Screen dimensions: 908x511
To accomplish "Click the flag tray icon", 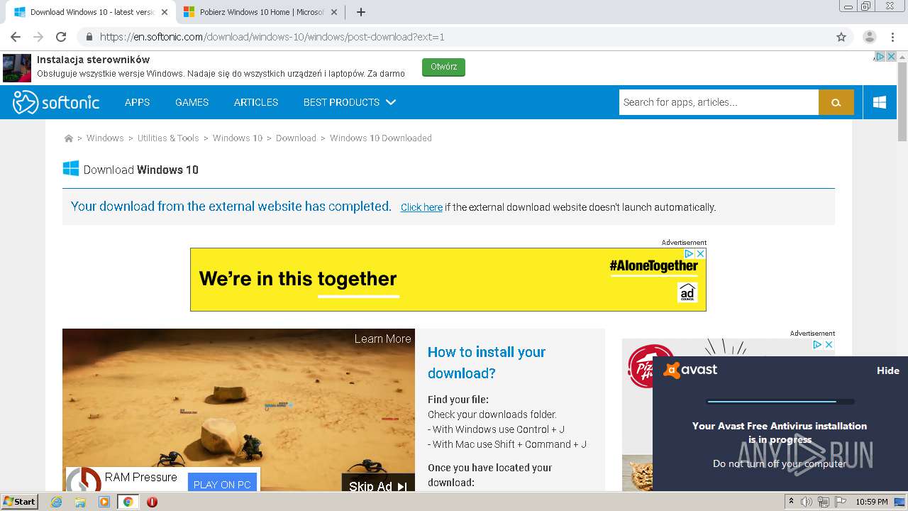I will click(x=840, y=502).
